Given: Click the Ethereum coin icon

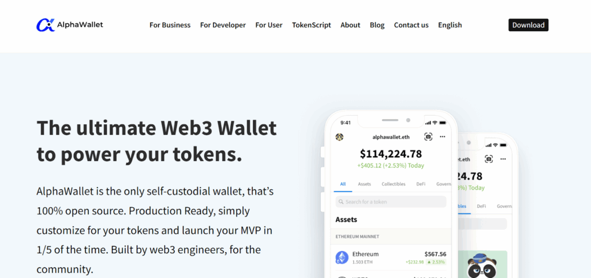Looking at the screenshot, I should click(342, 257).
